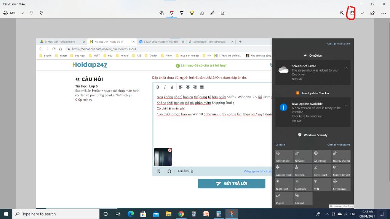Screen dimensions: 390x219
Task: Toggle Underline formatting in the snipped editor
Action: (172, 87)
